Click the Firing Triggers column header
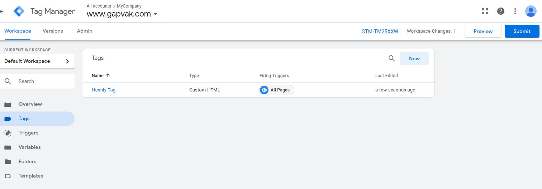Image resolution: width=542 pixels, height=189 pixels. tap(274, 76)
